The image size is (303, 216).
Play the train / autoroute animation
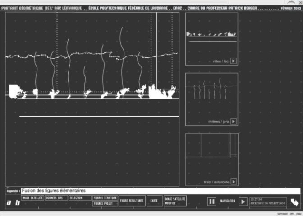pyautogui.click(x=234, y=182)
